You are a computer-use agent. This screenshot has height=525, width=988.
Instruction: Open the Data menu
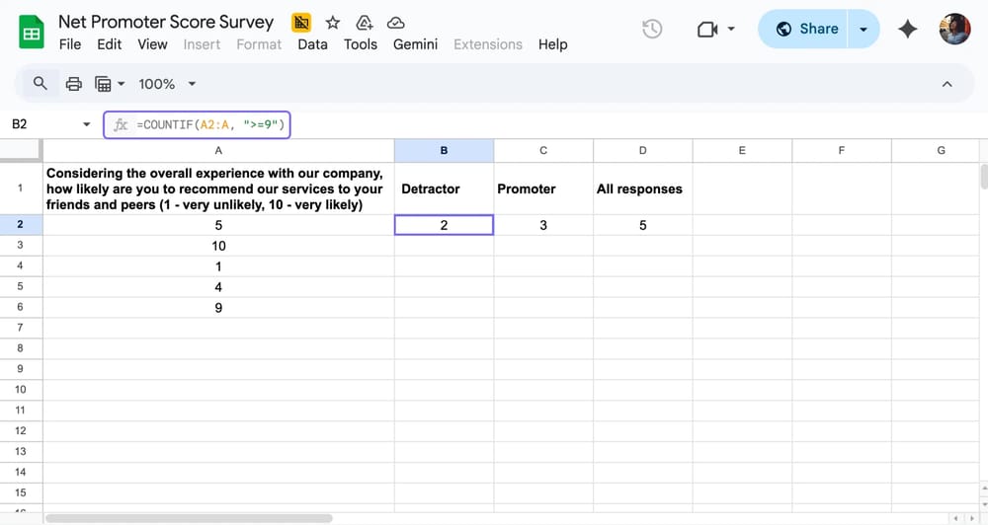coord(312,44)
